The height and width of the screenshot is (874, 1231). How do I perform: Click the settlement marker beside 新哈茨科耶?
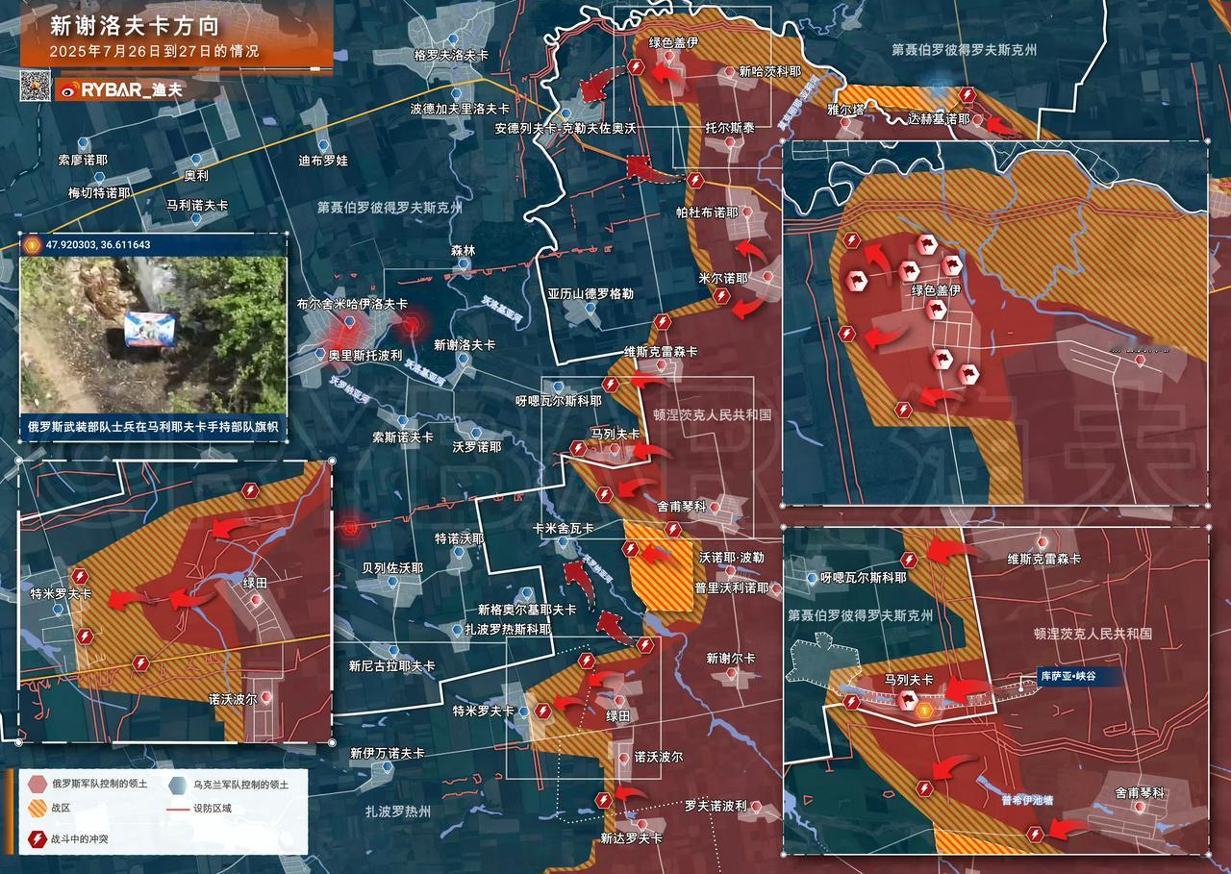729,72
